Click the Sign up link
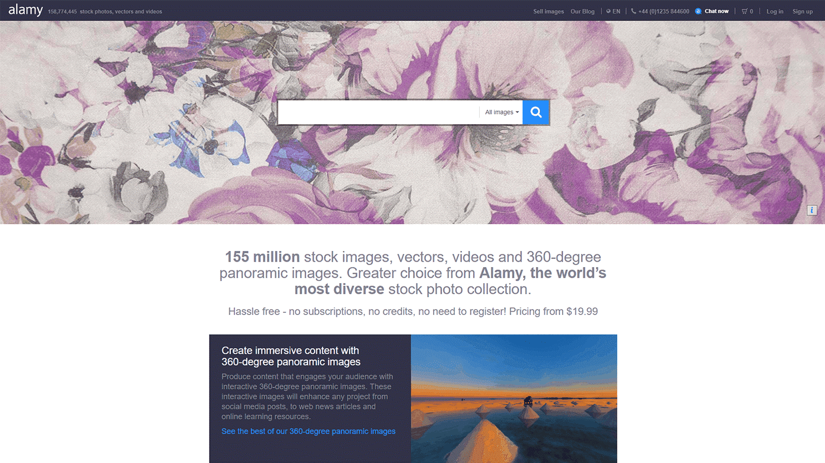This screenshot has height=463, width=825. pyautogui.click(x=802, y=11)
